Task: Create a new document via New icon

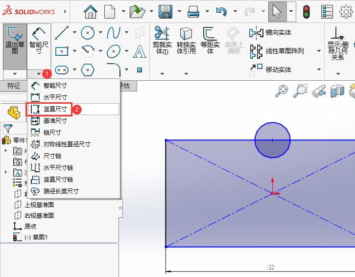Action: click(x=110, y=11)
